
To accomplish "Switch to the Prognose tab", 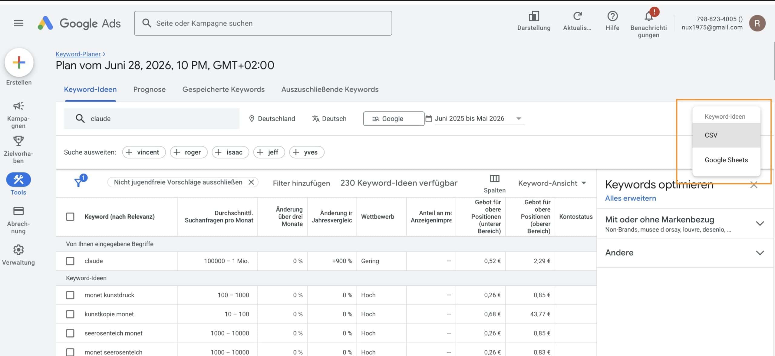I will (150, 90).
